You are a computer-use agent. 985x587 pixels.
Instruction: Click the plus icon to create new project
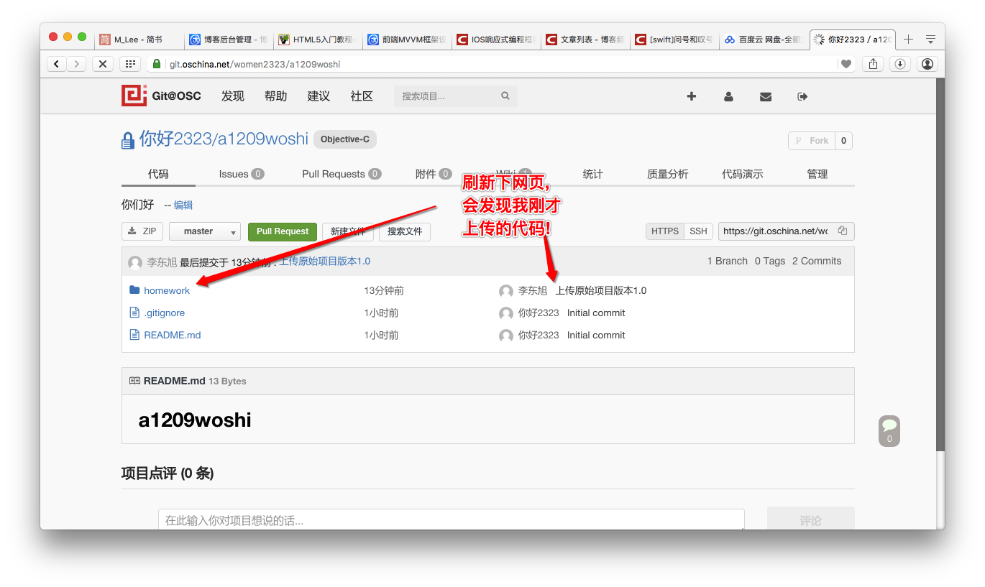[x=692, y=96]
